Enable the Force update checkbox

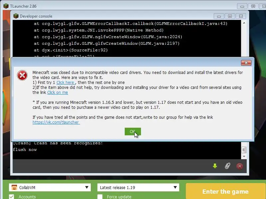click(100, 197)
